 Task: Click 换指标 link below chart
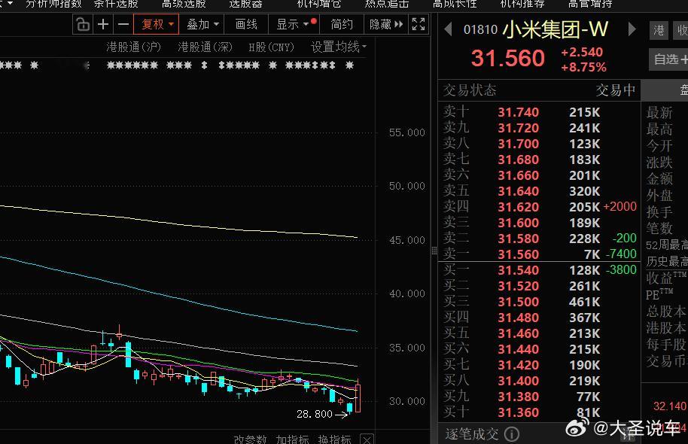pyautogui.click(x=334, y=439)
